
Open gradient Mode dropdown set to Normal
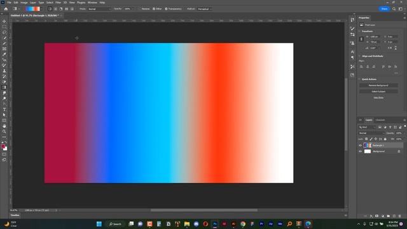click(99, 9)
